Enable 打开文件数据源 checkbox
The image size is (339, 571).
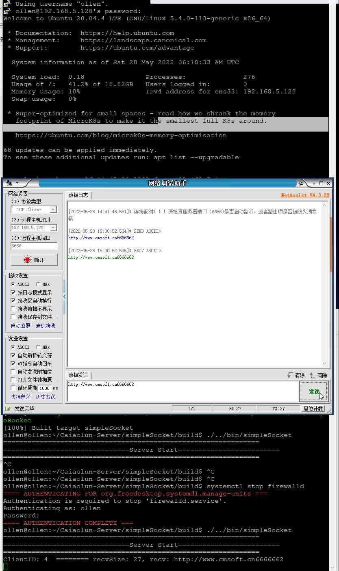13,380
